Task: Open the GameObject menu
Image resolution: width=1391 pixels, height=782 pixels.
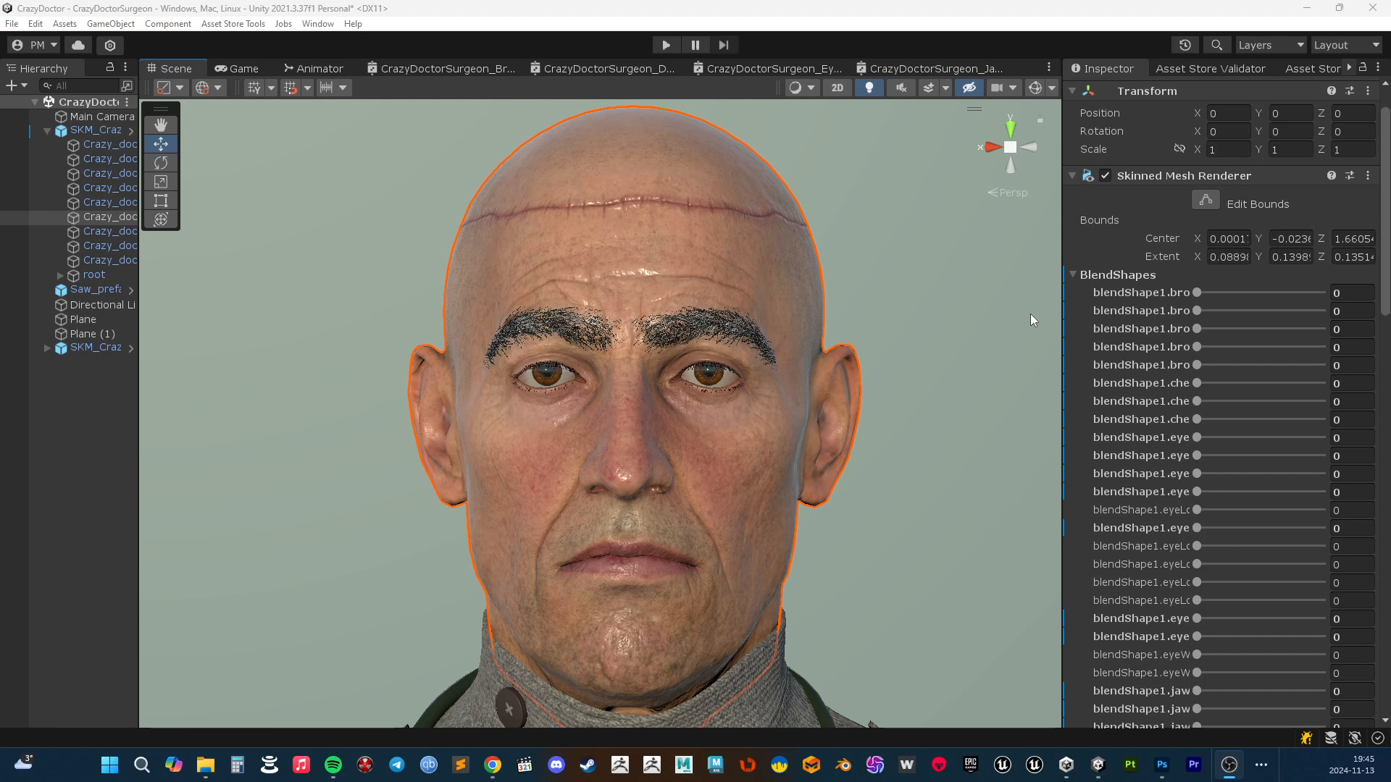Action: coord(111,24)
